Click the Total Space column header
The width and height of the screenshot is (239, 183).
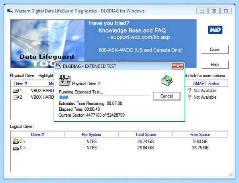point(146,135)
